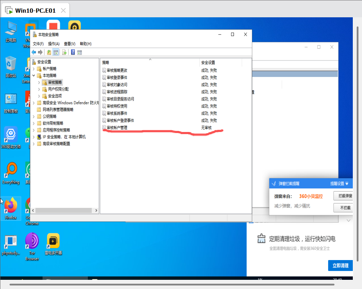Select the 审核进程跟踪 policy row
Viewport: 362px width, 289px height.
171,92
